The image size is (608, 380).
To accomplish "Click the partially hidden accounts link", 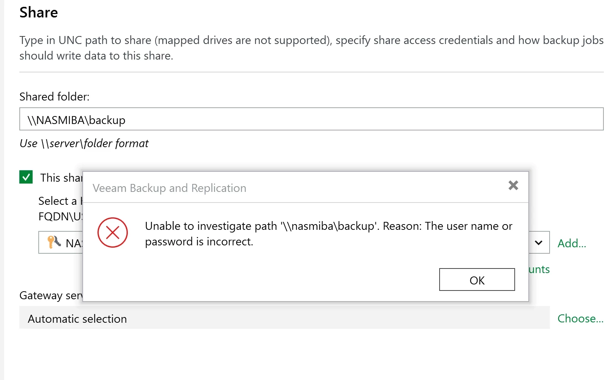I will (539, 269).
